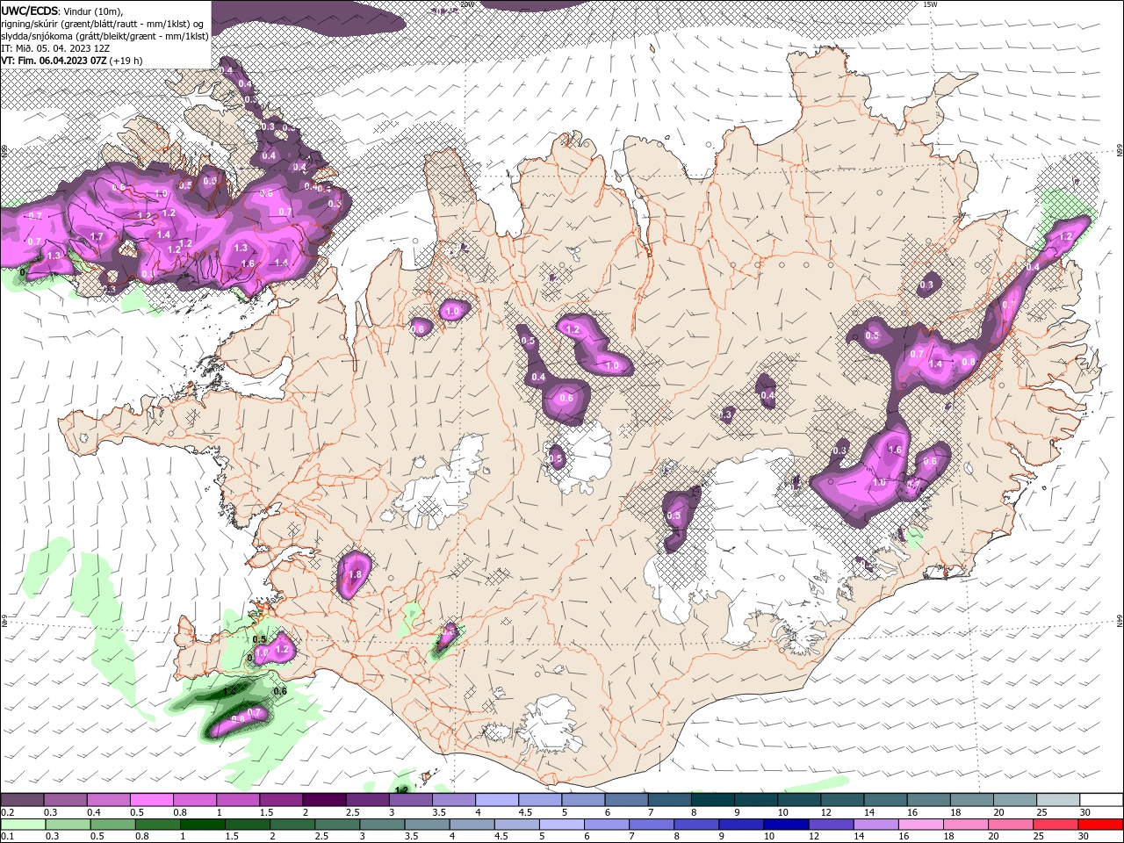
Task: Click the deep blue lower swatch between 10 and 12
Action: [785, 825]
